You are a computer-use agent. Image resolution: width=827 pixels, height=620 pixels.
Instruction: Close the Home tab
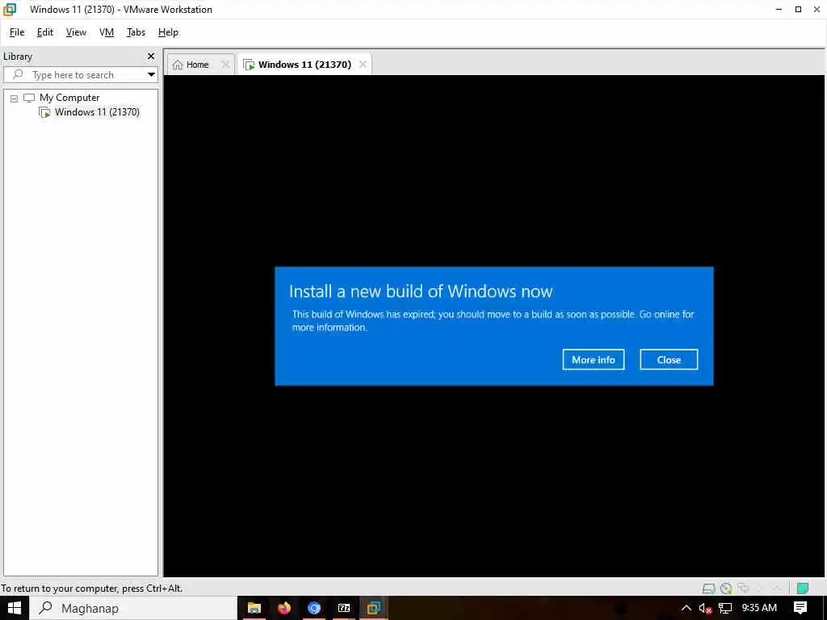pyautogui.click(x=225, y=65)
